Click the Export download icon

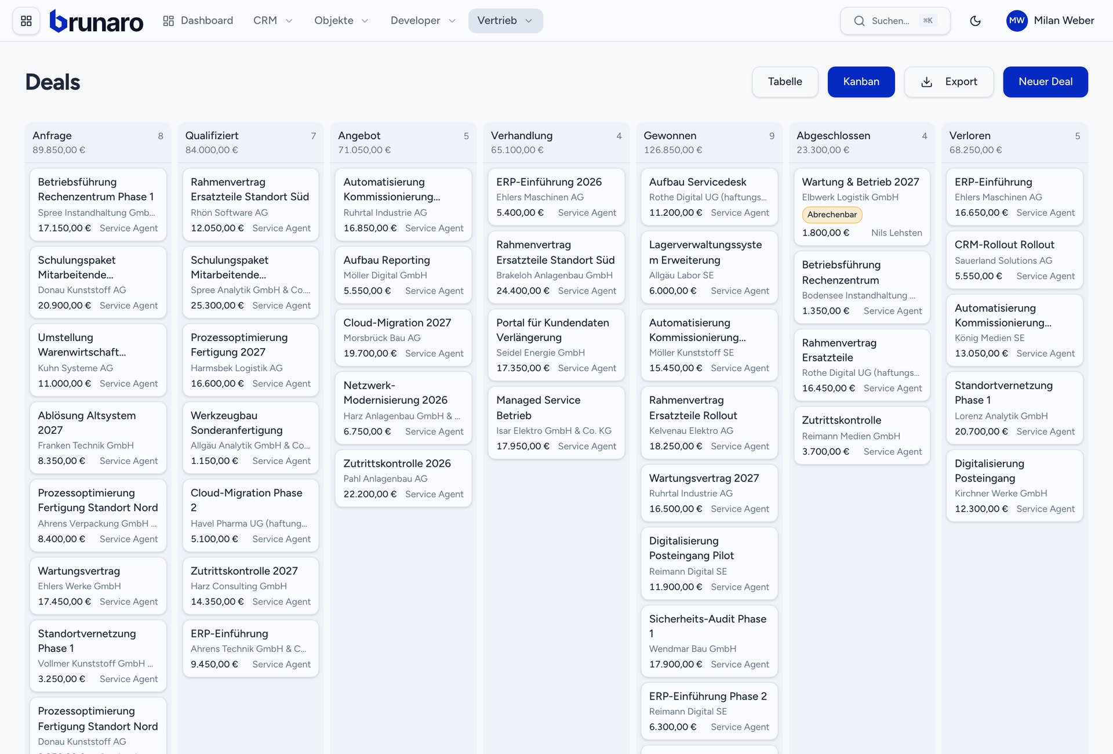tap(926, 82)
